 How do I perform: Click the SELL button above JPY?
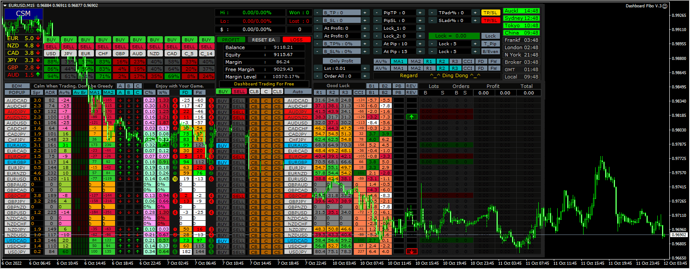[x=69, y=47]
